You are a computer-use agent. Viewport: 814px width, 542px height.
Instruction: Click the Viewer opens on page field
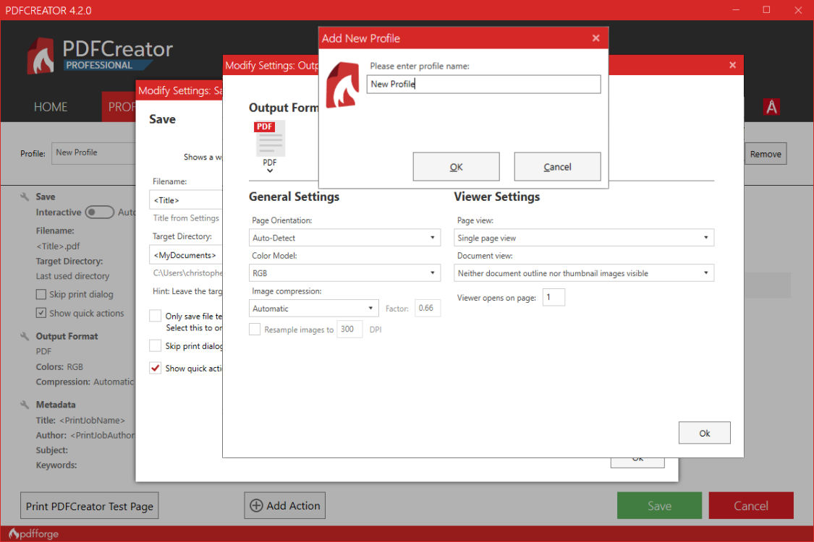[554, 298]
